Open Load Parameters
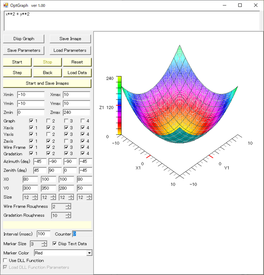This screenshot has width=264, height=275. pos(70,51)
